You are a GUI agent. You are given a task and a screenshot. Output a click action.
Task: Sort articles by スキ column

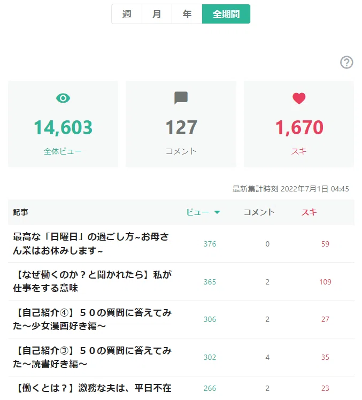pos(309,212)
